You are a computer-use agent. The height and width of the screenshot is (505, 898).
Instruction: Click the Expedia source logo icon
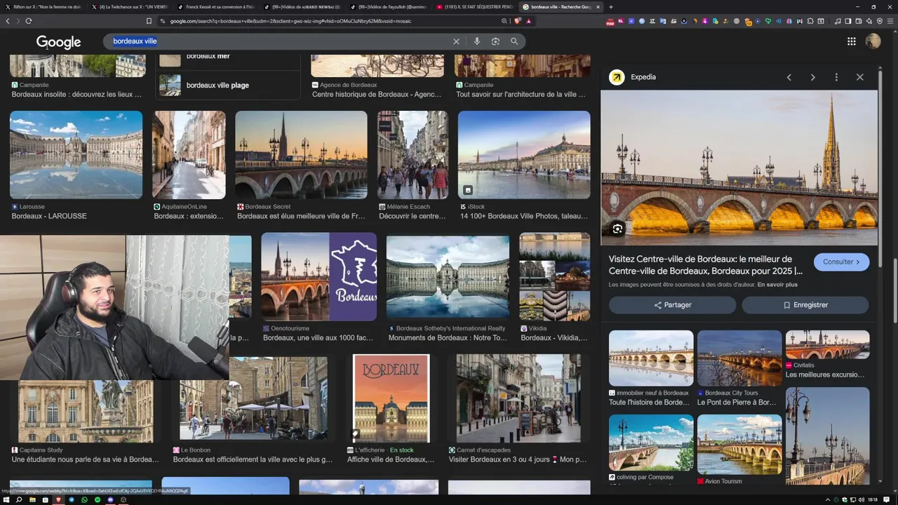pyautogui.click(x=617, y=77)
